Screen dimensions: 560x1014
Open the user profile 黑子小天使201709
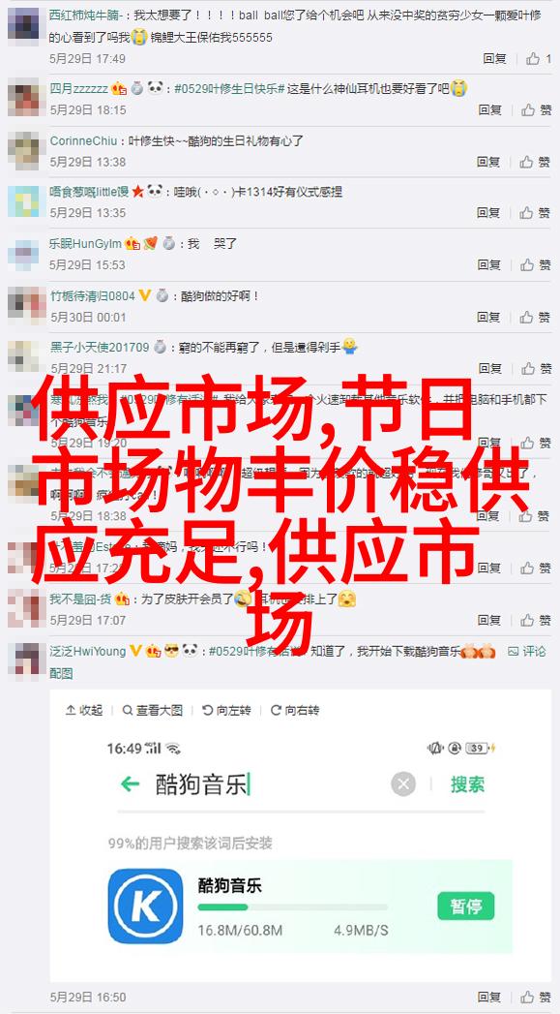tap(100, 348)
